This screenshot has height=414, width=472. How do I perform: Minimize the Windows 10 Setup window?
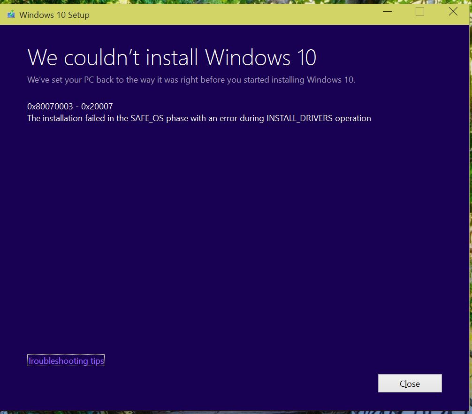[387, 12]
